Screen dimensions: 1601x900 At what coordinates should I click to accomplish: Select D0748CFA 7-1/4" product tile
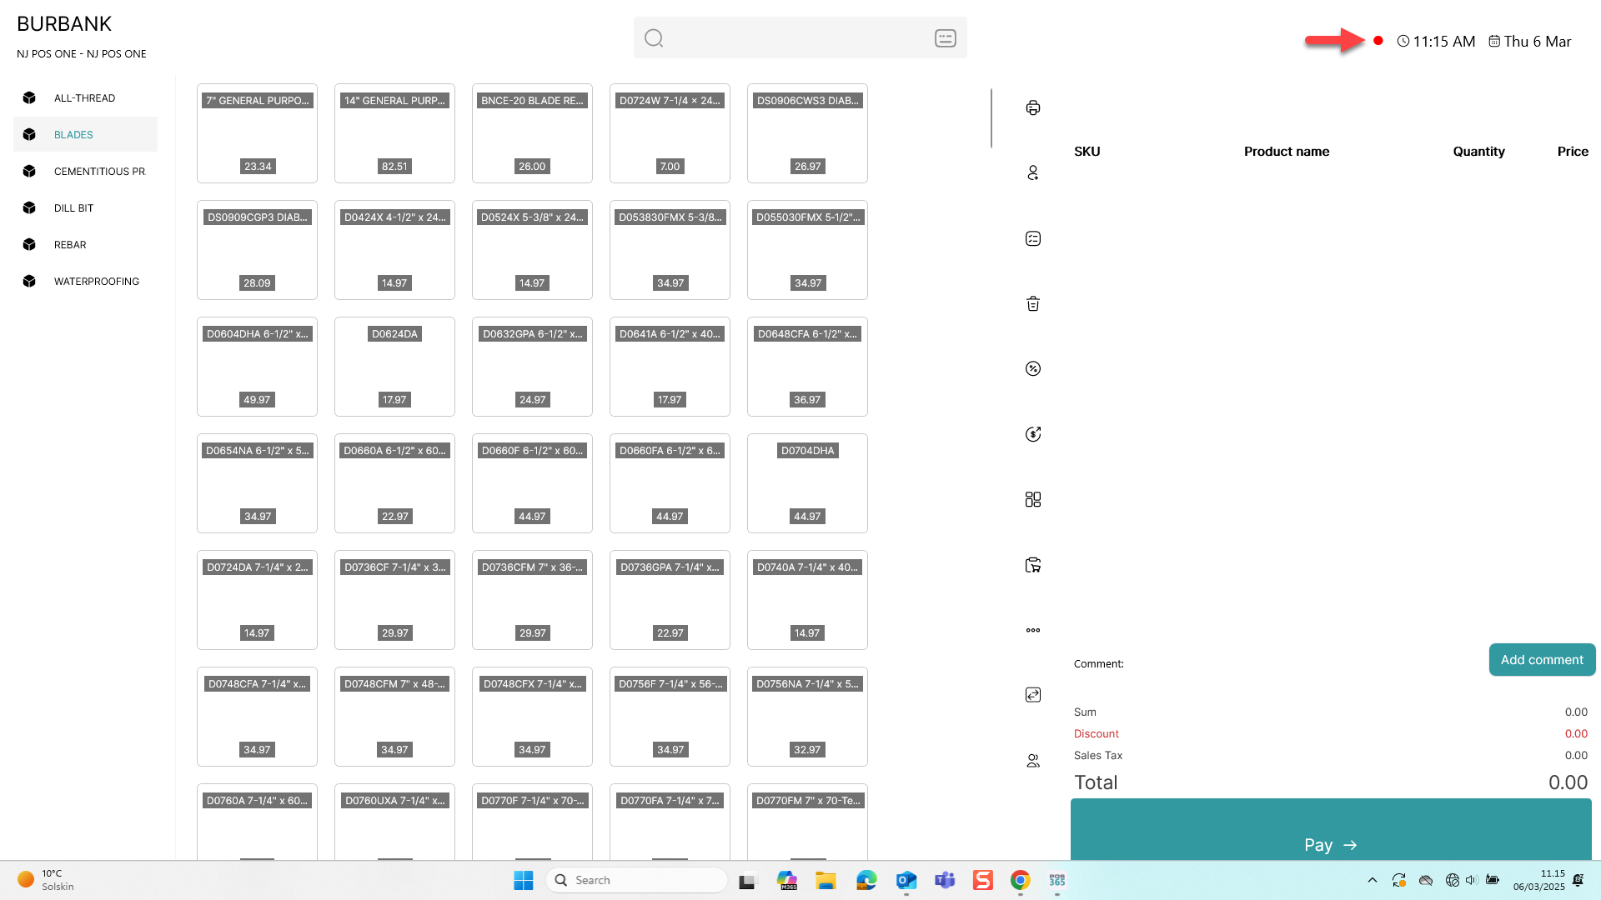(x=257, y=717)
